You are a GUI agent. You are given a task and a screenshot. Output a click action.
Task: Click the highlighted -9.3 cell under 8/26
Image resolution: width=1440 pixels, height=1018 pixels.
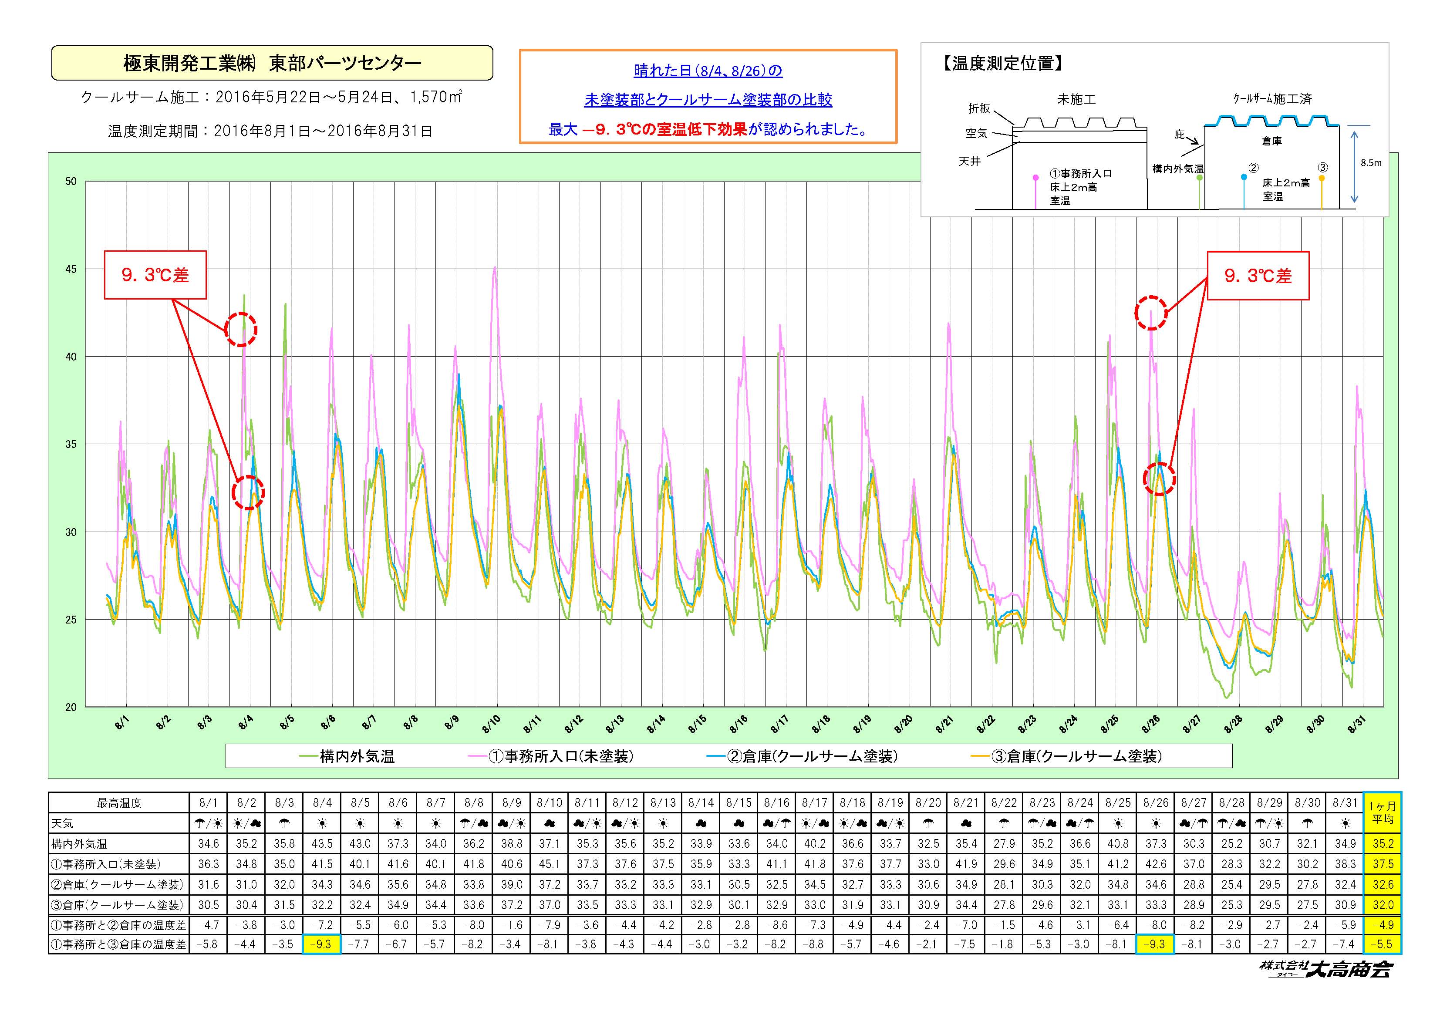pyautogui.click(x=1156, y=944)
